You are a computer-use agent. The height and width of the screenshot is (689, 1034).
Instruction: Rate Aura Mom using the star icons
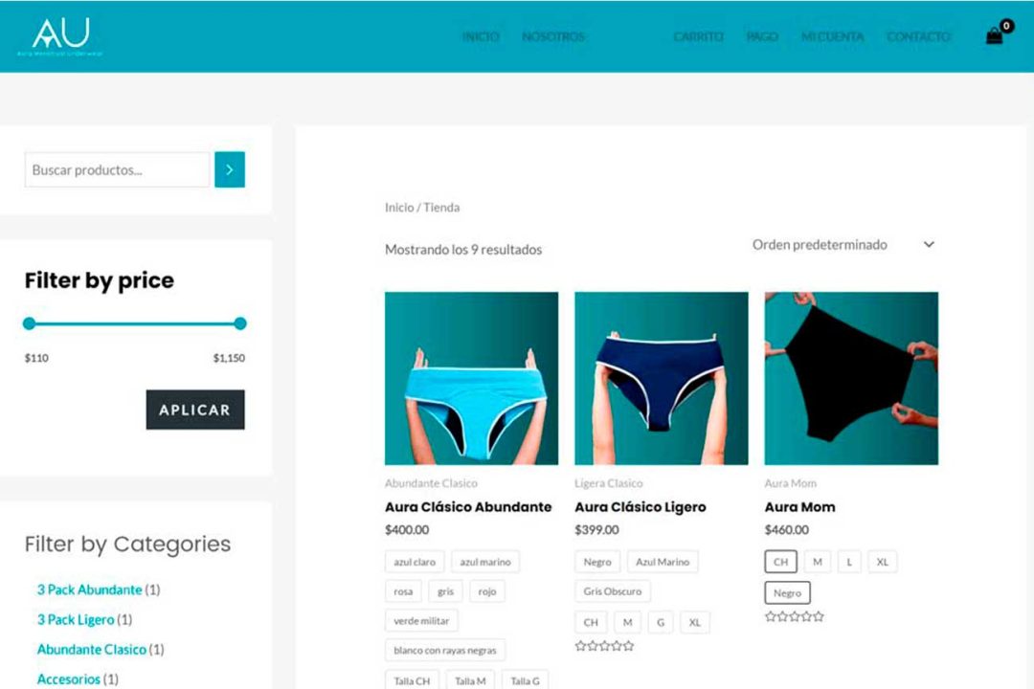tap(794, 616)
